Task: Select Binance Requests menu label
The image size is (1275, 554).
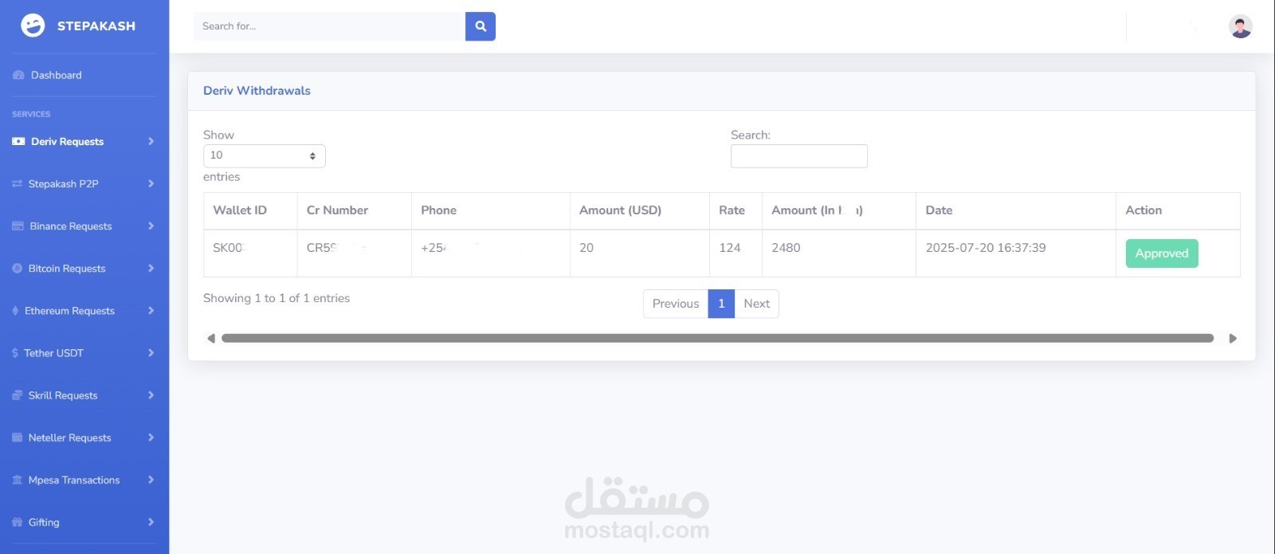Action: click(x=71, y=226)
